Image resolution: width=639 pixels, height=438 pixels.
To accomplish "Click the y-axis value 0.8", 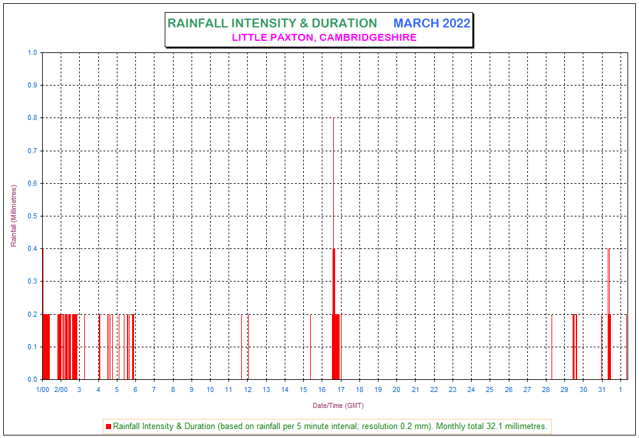I will [32, 117].
